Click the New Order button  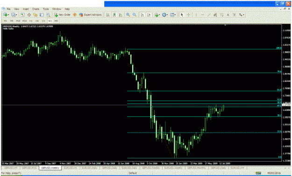point(63,15)
